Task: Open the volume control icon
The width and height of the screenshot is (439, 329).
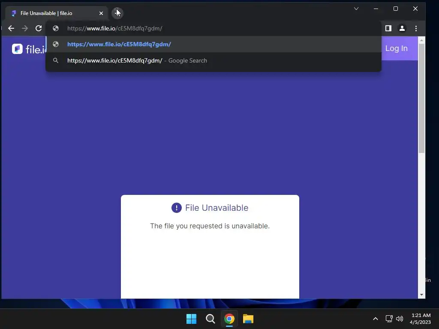Action: (400, 319)
